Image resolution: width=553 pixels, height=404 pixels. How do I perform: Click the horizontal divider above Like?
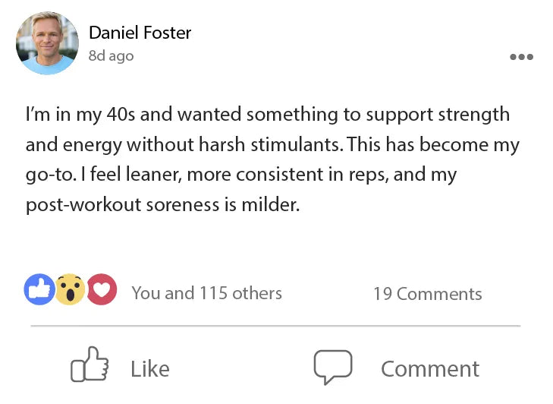click(x=275, y=326)
